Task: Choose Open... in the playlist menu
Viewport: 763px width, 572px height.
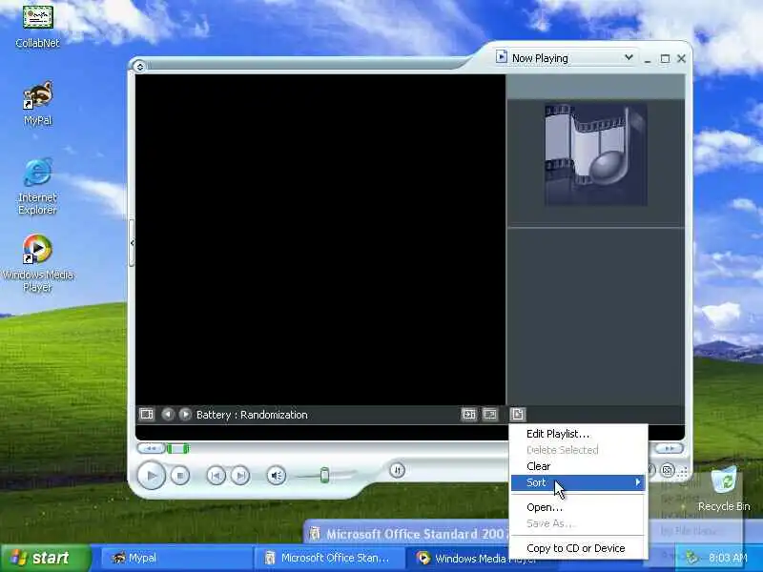Action: pyautogui.click(x=579, y=507)
